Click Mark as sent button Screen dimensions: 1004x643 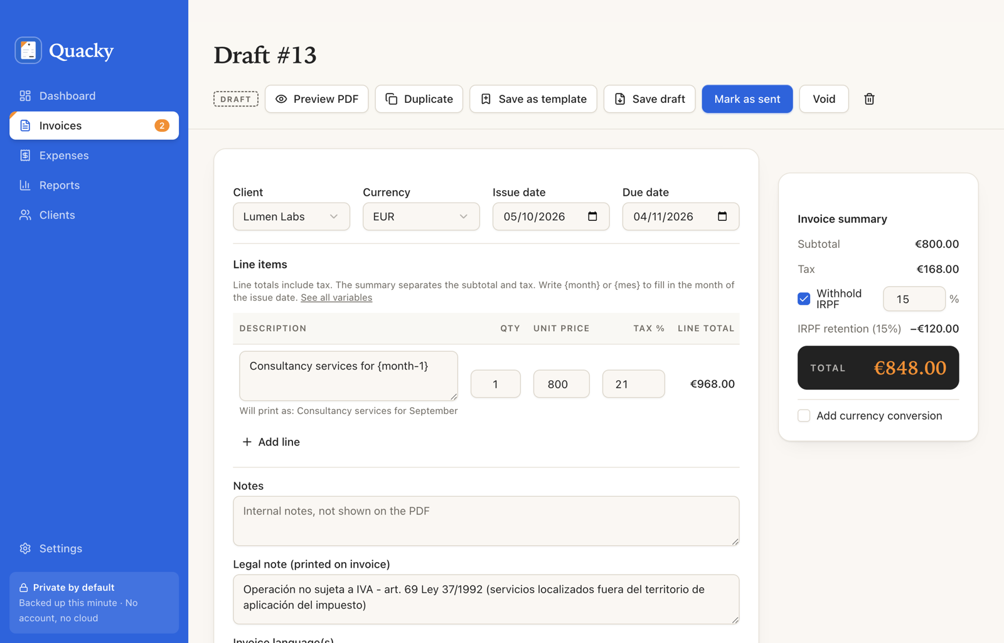(747, 99)
